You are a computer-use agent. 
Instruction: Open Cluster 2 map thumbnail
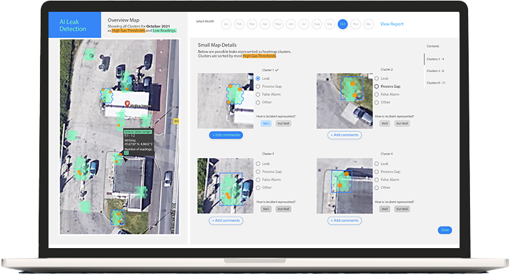tap(345, 100)
